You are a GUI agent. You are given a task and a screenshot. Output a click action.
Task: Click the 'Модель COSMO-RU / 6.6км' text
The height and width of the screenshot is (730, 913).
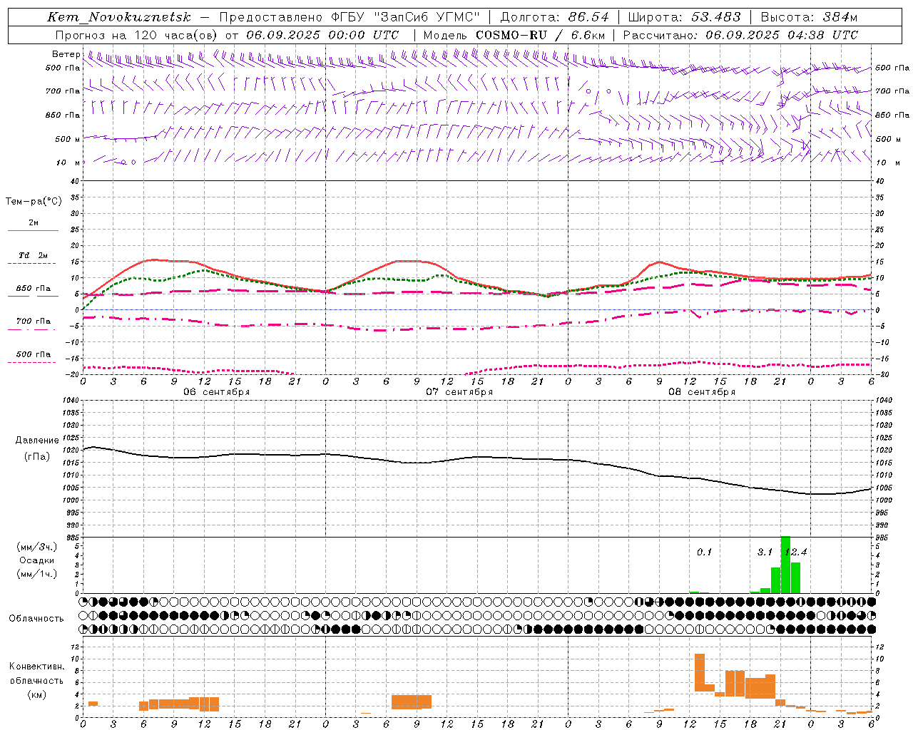tap(514, 35)
